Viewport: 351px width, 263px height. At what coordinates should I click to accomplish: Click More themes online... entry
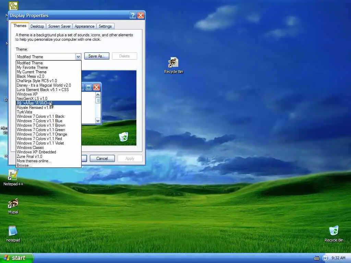(49, 161)
